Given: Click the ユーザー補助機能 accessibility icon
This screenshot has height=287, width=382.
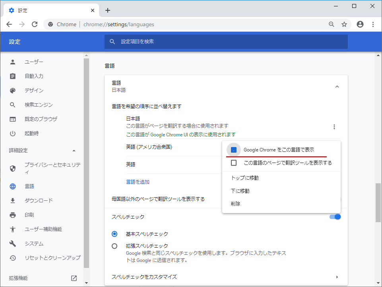Looking at the screenshot, I should point(13,229).
